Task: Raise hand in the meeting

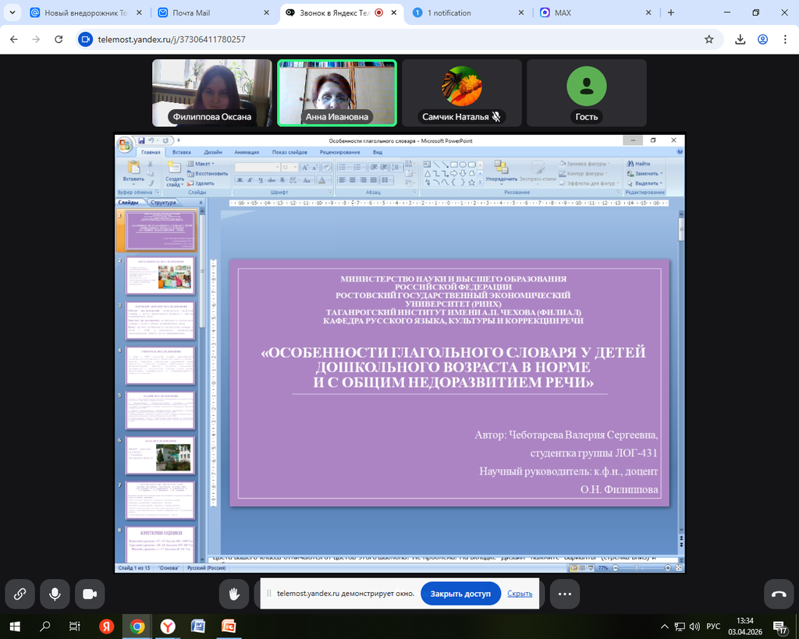Action: [x=233, y=594]
